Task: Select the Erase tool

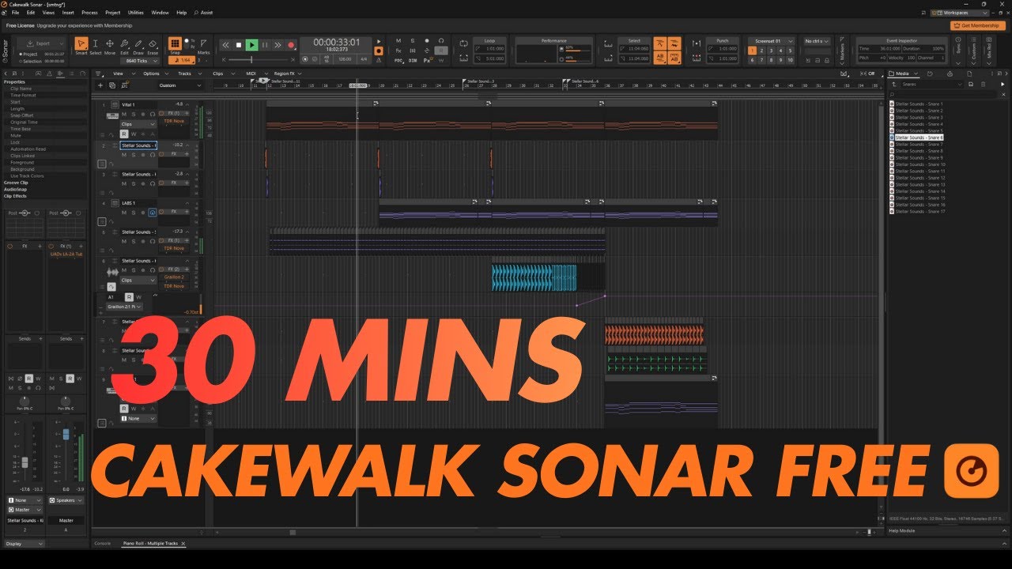Action: [x=153, y=47]
